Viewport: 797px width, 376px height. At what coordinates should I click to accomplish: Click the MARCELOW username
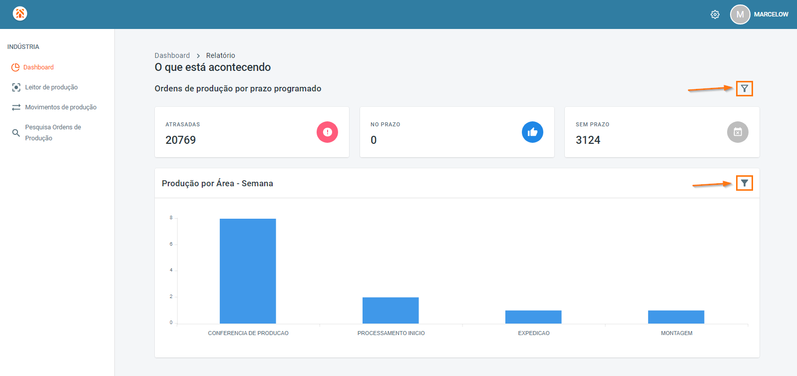point(771,14)
